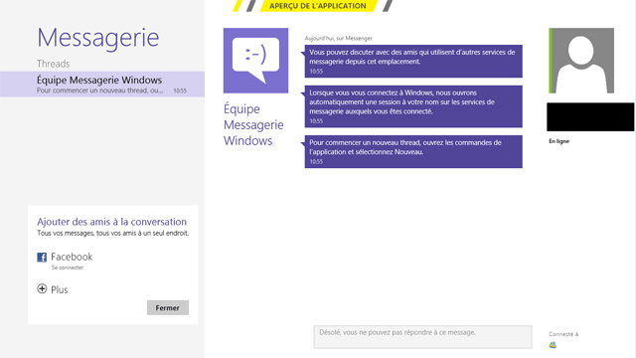Click the smiley chat bubble avatar
Image resolution: width=636 pixels, height=358 pixels.
tap(256, 61)
